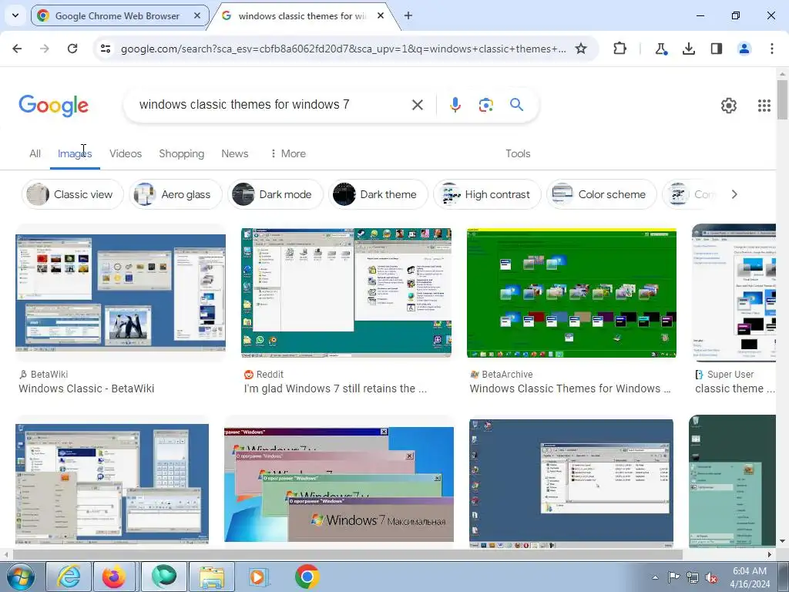Open Windows Classic - BetaWiki result link
The height and width of the screenshot is (592, 789).
pos(86,388)
